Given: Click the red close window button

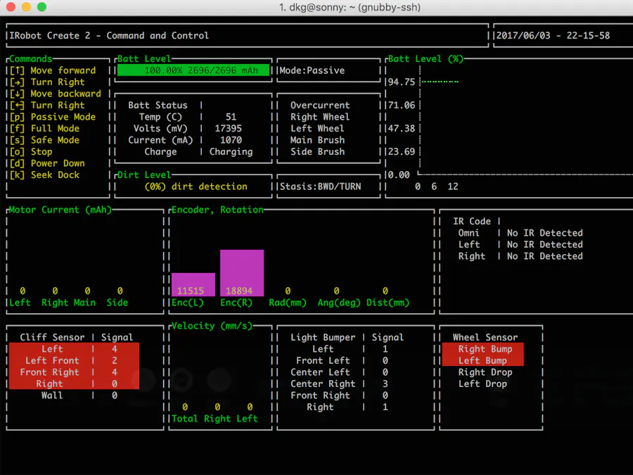Looking at the screenshot, I should tap(11, 7).
